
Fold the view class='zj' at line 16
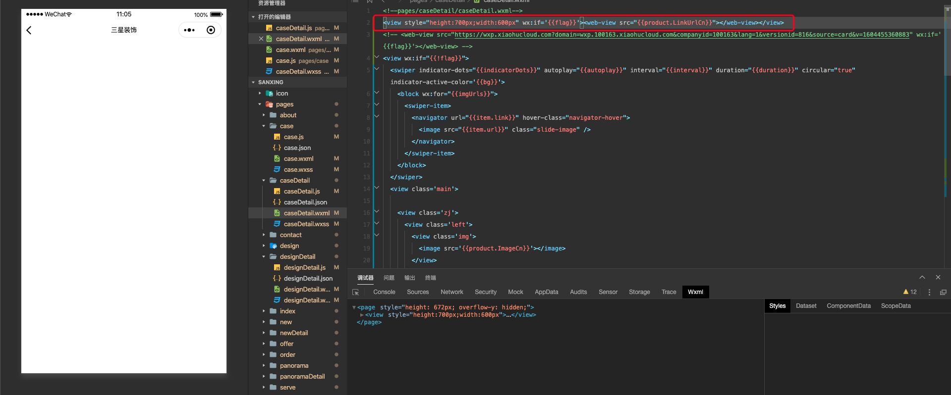(x=377, y=212)
